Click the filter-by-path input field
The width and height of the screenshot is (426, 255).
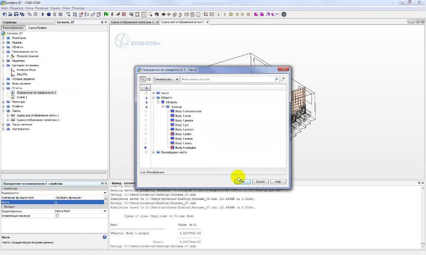coord(227,79)
